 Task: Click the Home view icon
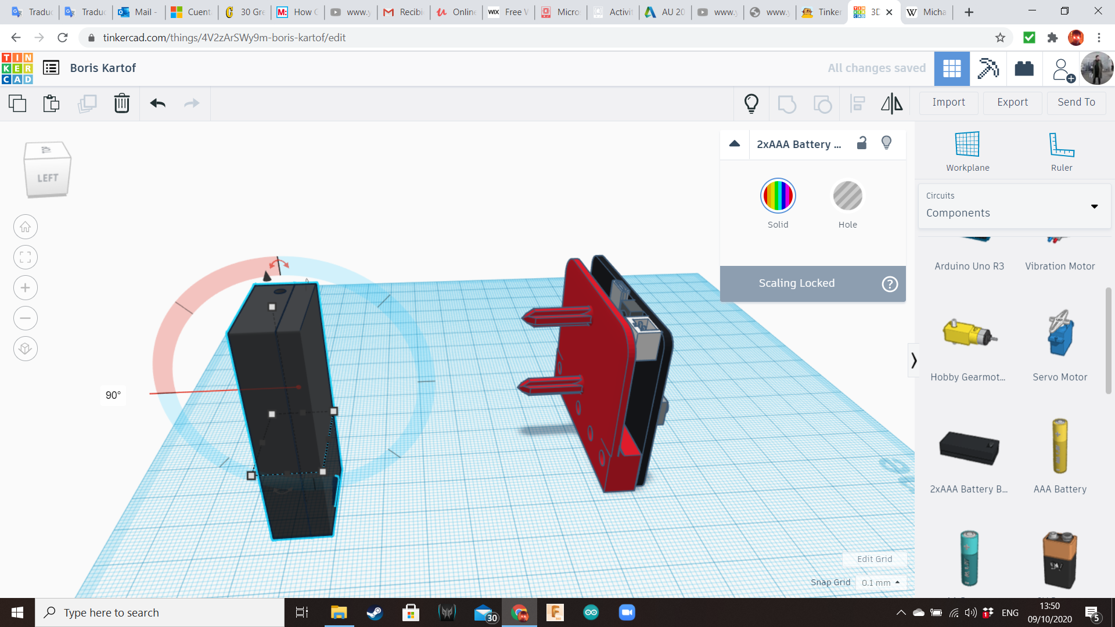coord(26,227)
